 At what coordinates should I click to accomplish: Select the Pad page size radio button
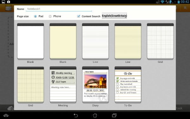35,16
